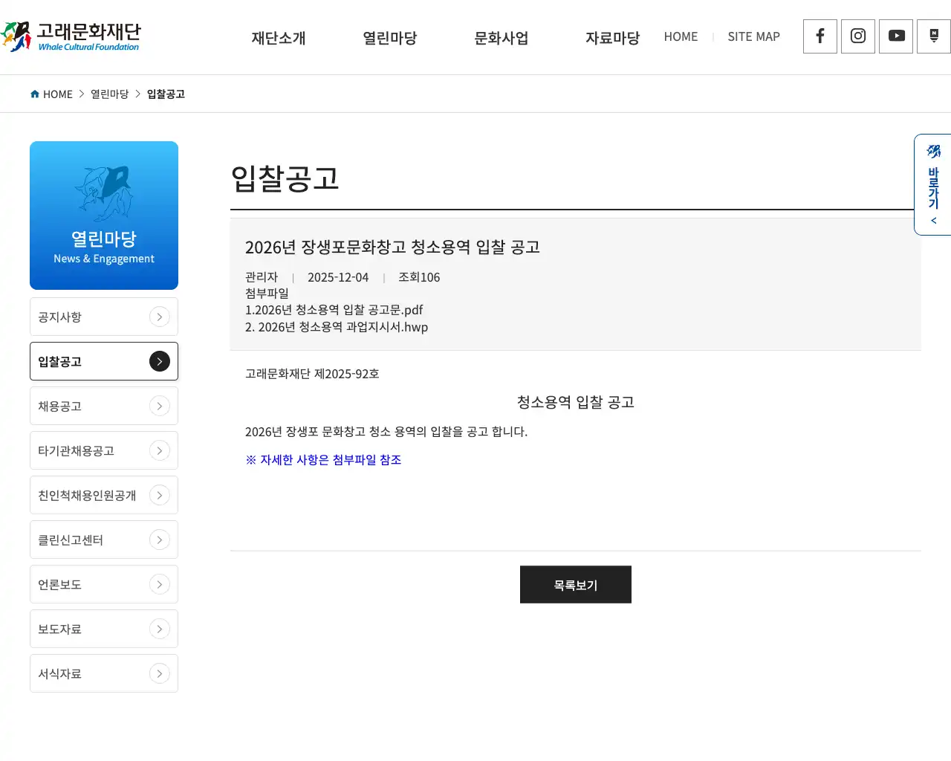Screen dimensions: 951x761
Task: Open the Whale Cultural Foundation Facebook page
Action: [819, 36]
